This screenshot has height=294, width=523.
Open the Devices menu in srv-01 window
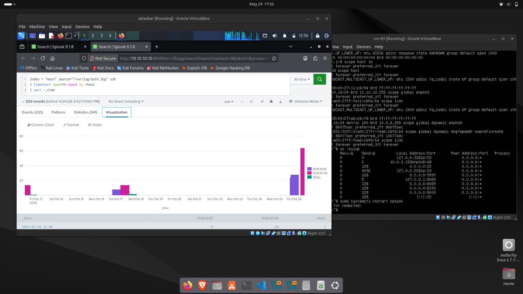[363, 47]
